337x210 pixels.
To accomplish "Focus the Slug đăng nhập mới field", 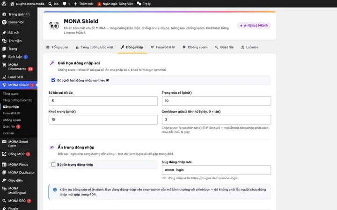I will point(216,170).
